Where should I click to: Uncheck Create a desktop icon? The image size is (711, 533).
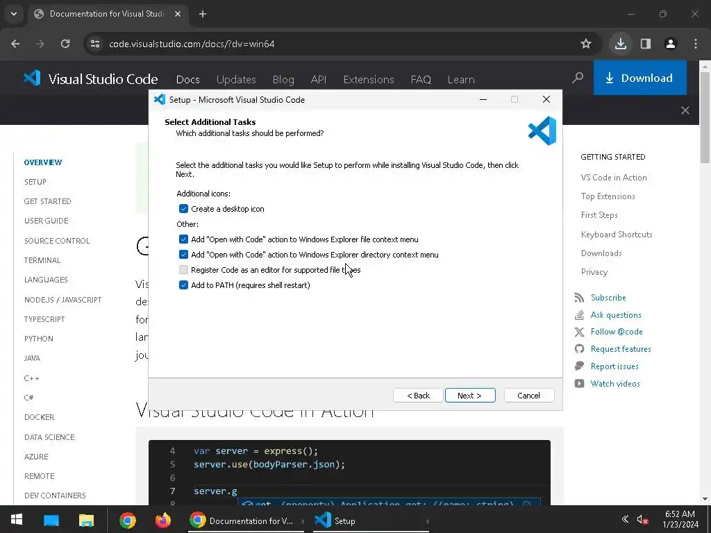(183, 208)
